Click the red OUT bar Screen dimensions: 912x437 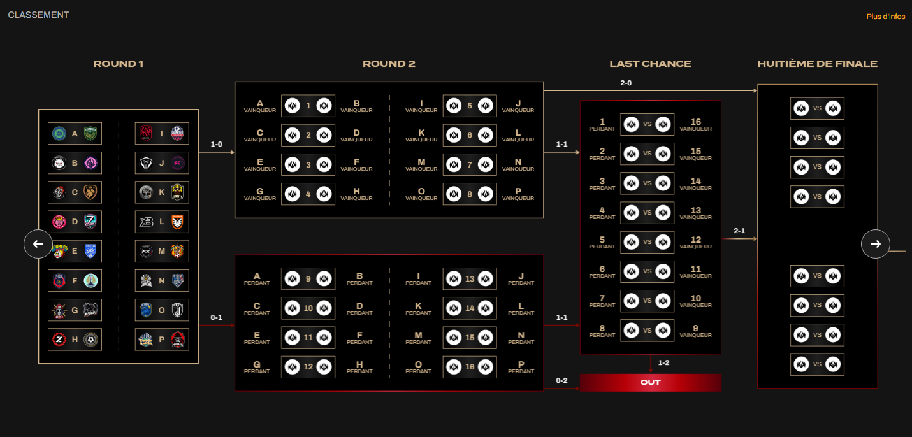click(650, 382)
